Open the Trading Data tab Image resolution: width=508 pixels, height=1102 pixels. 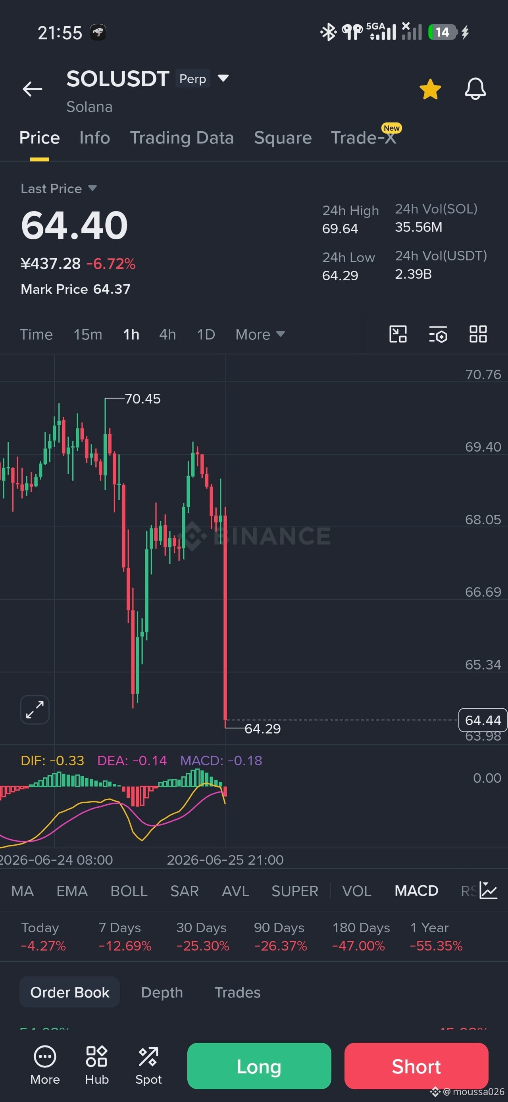coord(182,138)
